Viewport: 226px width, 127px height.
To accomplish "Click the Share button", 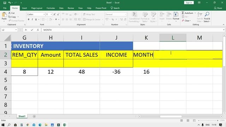I will 218,8.
